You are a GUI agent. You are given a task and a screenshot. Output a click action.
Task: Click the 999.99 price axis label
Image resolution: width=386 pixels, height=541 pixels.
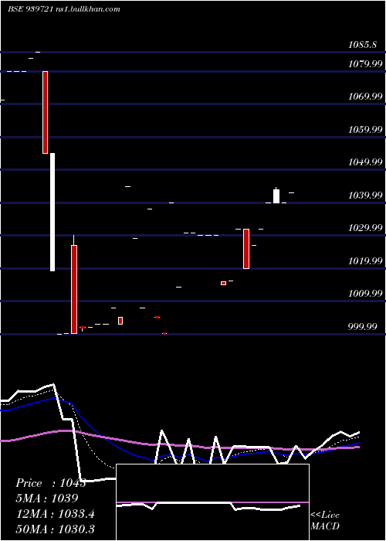[x=362, y=326]
